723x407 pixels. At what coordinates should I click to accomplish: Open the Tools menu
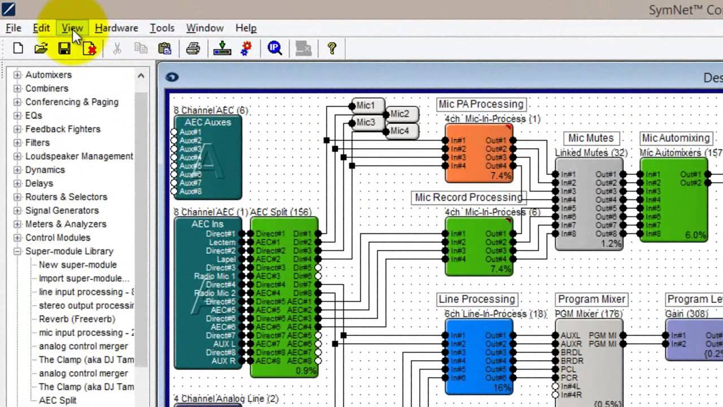(162, 28)
